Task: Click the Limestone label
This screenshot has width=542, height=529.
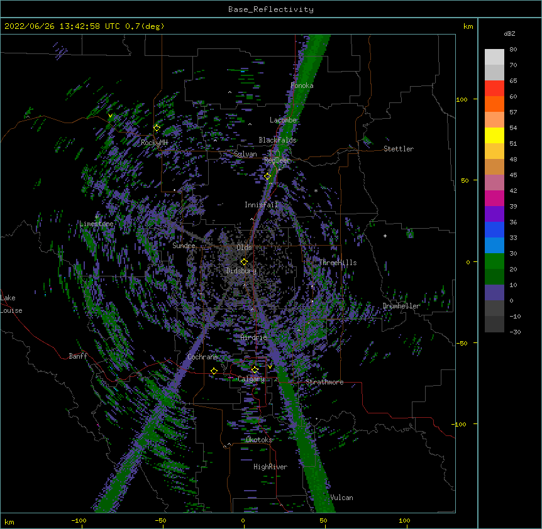Action: pos(96,224)
